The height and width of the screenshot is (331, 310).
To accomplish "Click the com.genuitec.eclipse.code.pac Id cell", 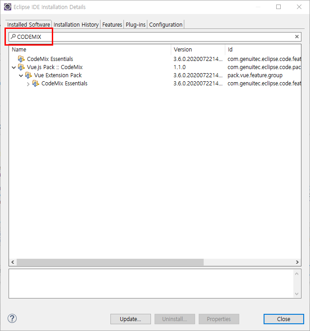I will click(x=264, y=67).
